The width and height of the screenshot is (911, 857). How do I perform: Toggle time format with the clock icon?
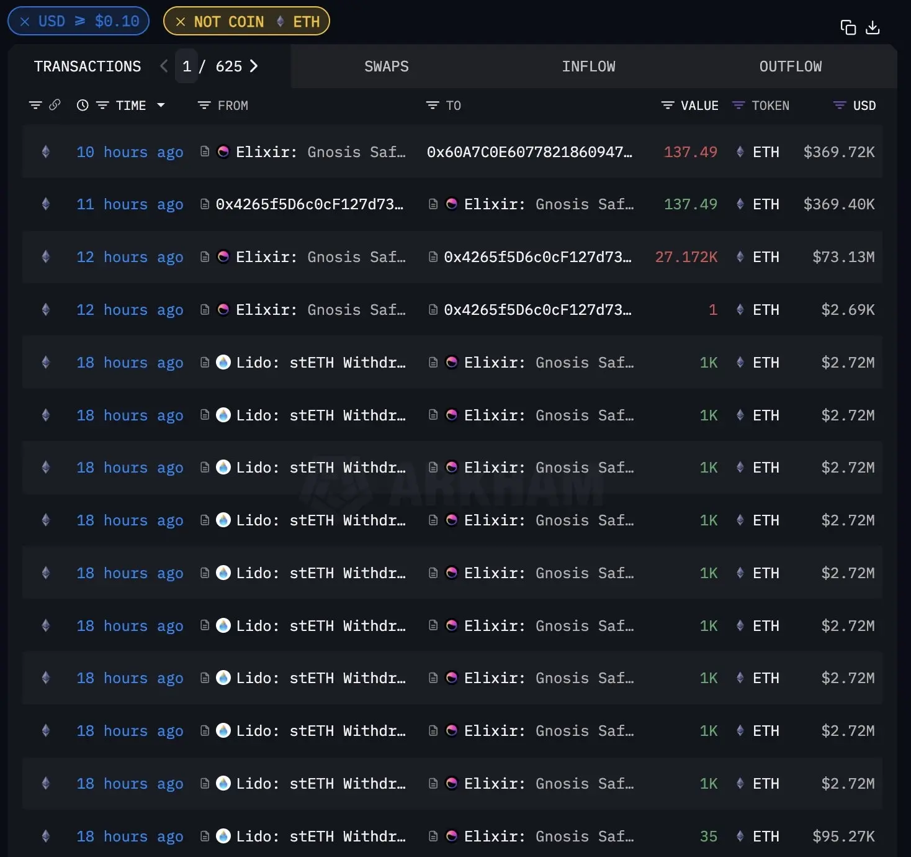coord(83,106)
